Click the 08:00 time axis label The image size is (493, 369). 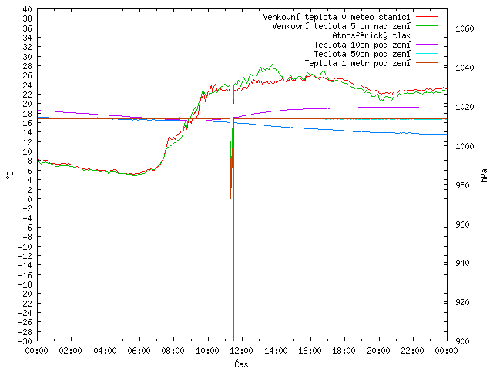pos(173,351)
